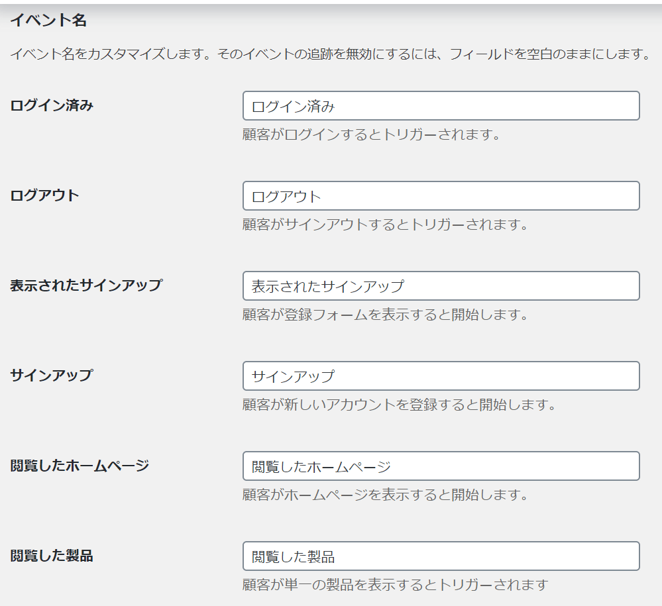
Task: Select the サインアップ event name input box
Action: click(x=441, y=376)
